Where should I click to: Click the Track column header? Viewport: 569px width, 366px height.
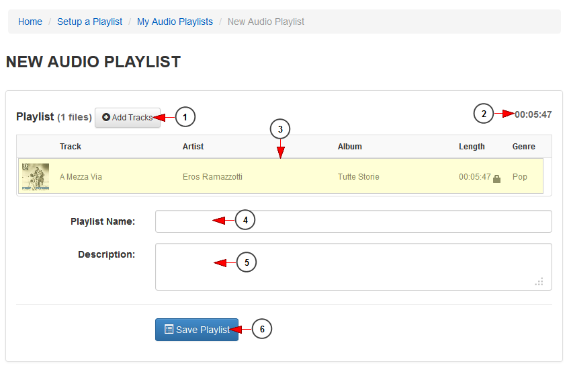71,147
